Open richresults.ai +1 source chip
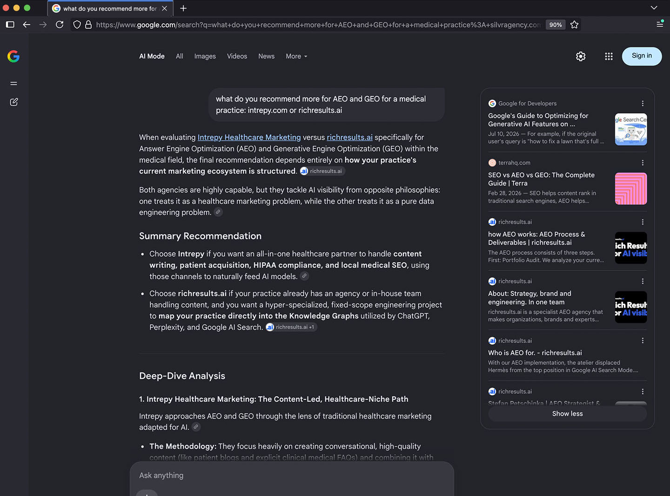 point(291,327)
